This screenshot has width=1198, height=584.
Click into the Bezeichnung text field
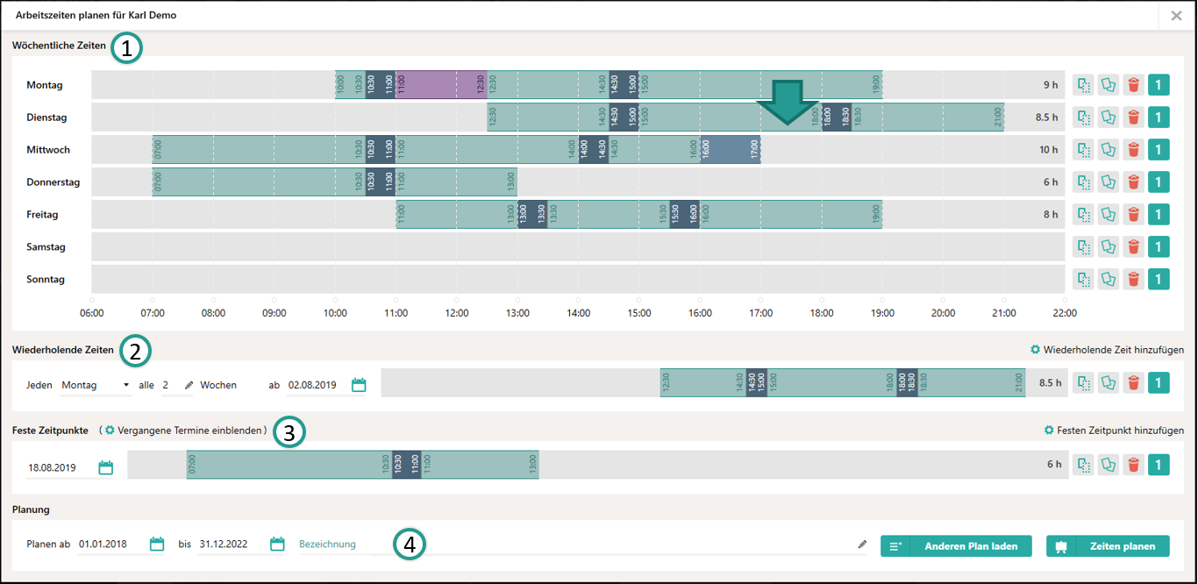pos(576,545)
